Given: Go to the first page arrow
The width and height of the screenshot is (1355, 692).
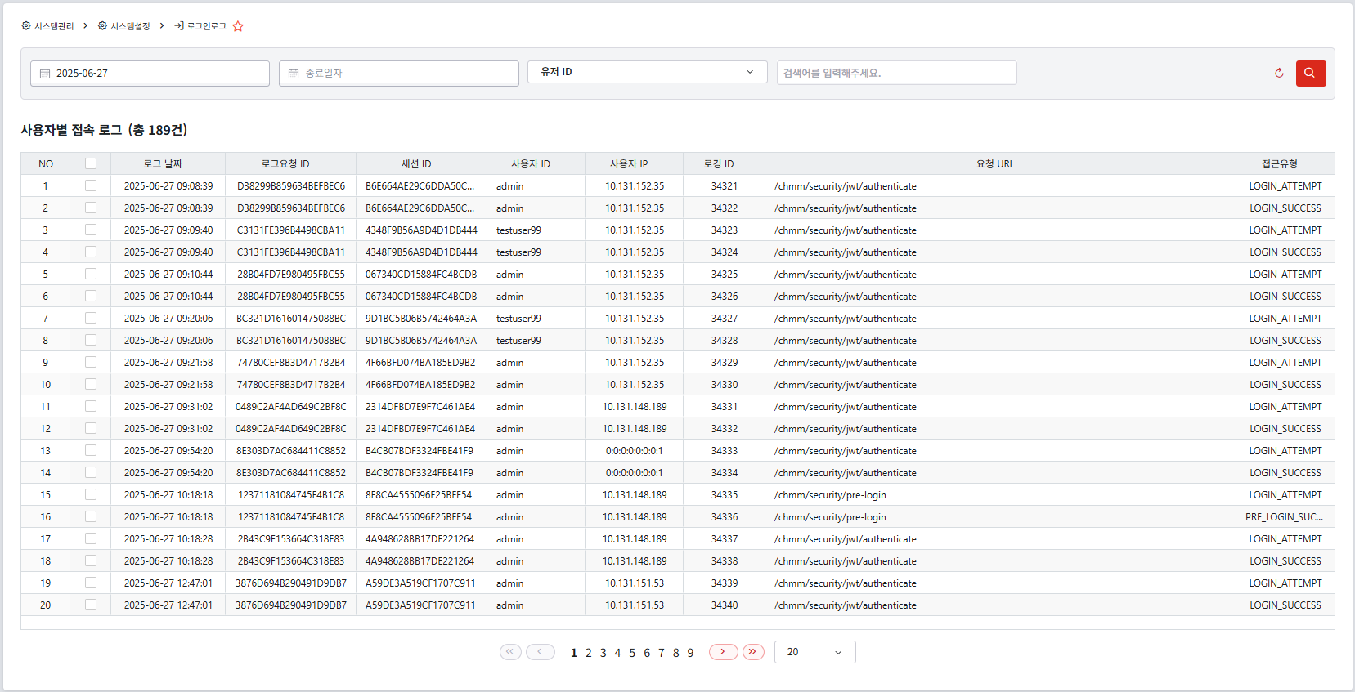Looking at the screenshot, I should coord(510,652).
